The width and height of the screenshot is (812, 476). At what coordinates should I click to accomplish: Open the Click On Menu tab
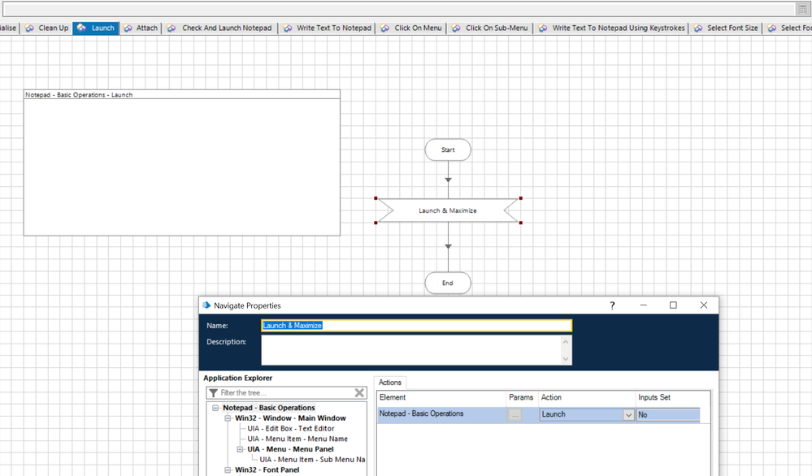coord(410,28)
